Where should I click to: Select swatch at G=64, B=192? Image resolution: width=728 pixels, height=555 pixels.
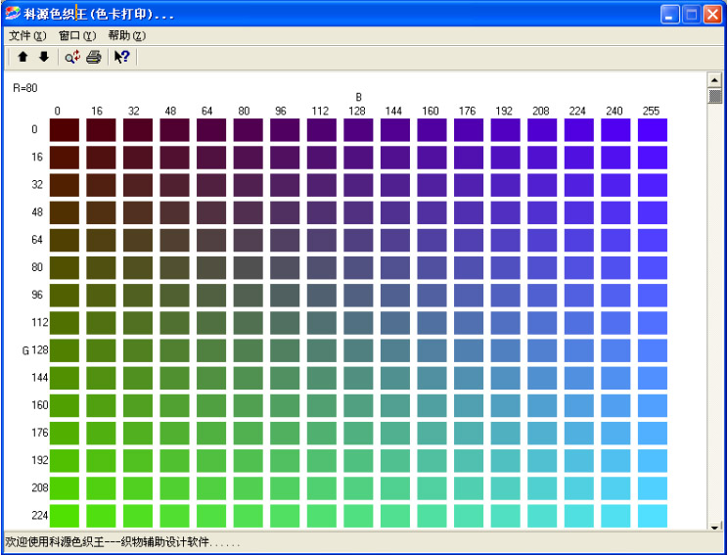(506, 240)
